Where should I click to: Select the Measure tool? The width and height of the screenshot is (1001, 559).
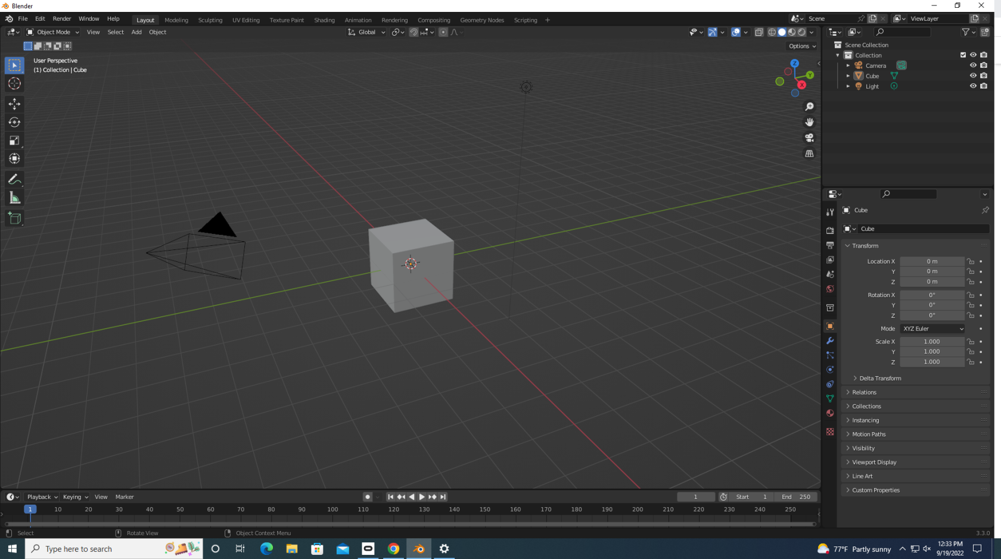(x=14, y=198)
